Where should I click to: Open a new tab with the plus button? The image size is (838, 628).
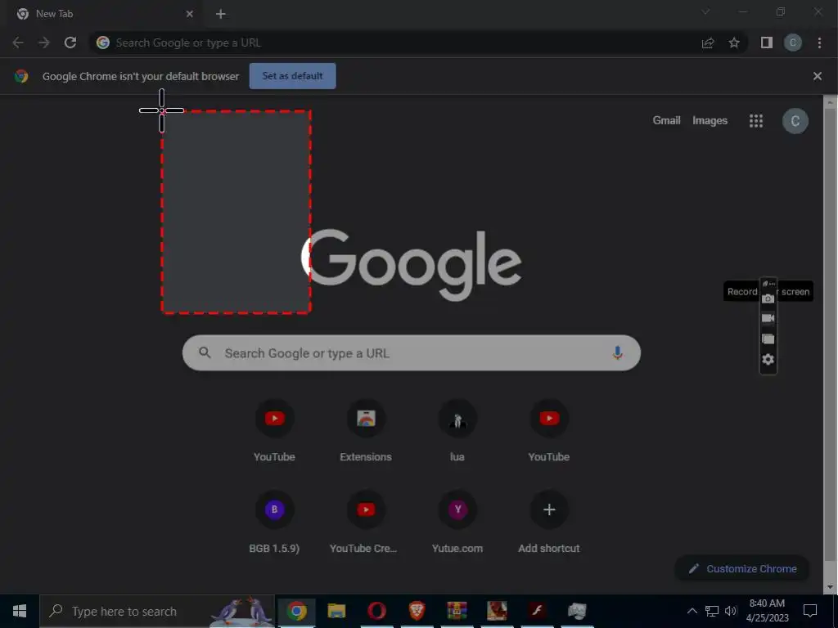221,14
